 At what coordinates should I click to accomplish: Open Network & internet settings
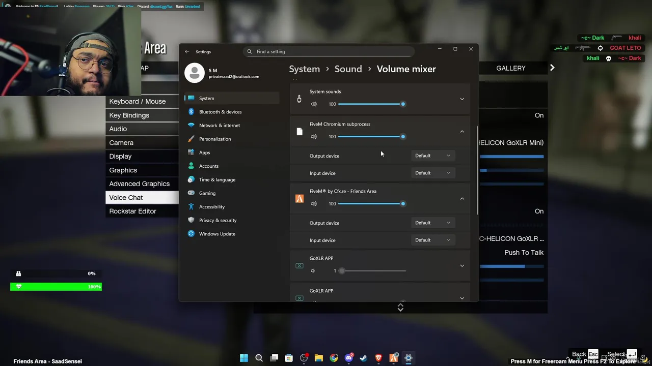click(x=232, y=126)
